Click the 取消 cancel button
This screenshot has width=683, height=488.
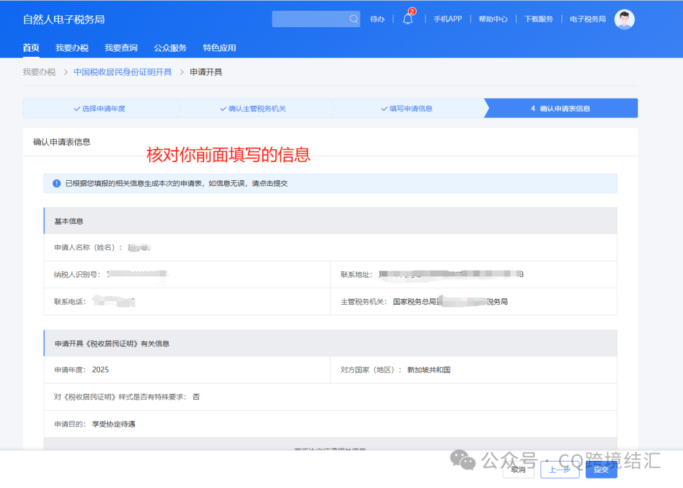518,470
